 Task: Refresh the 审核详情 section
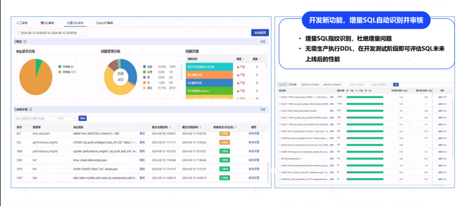(x=31, y=109)
